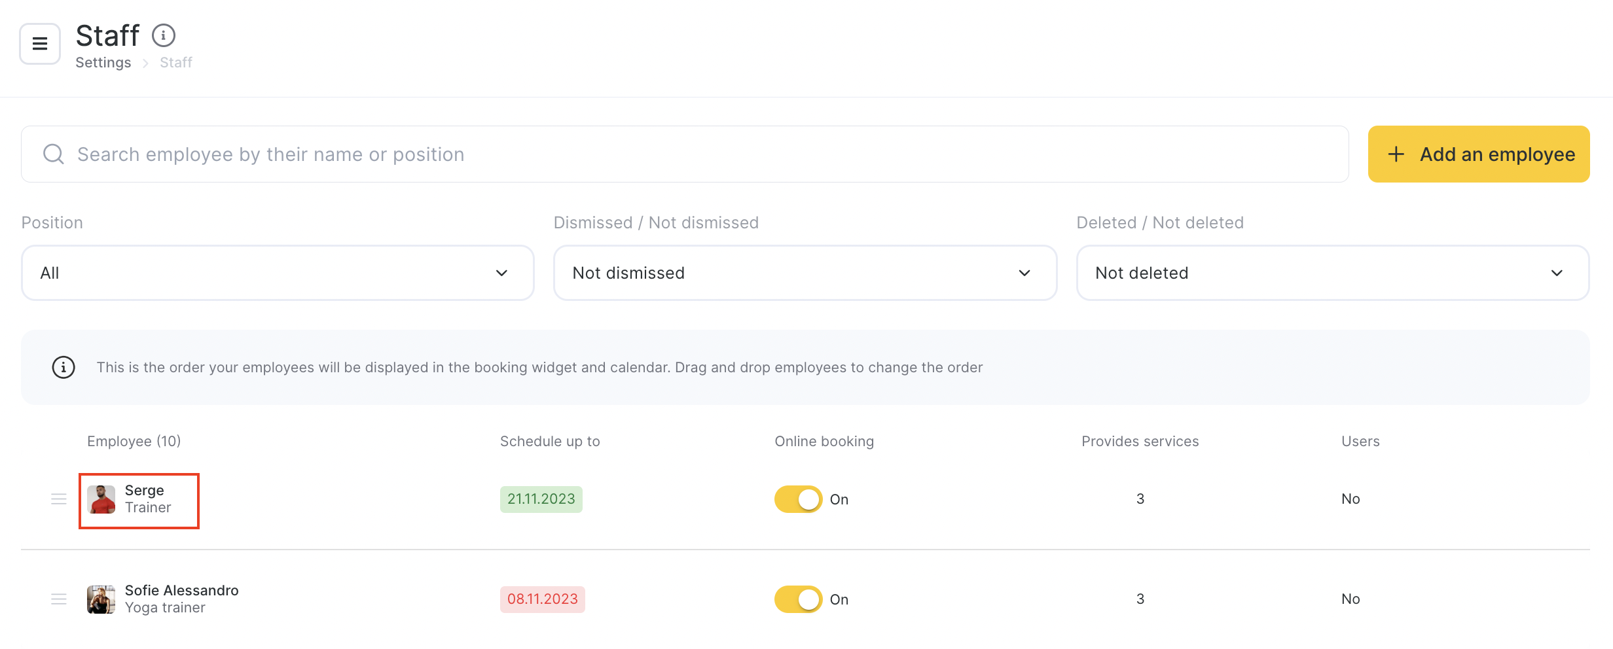
Task: Click schedule date 08.11.2023
Action: click(543, 599)
